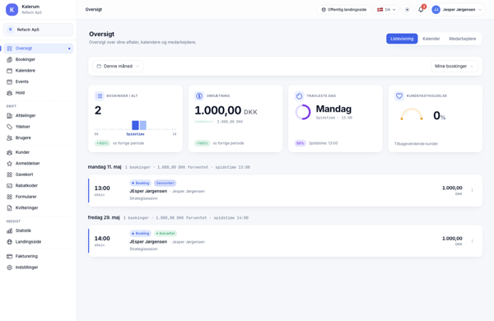The height and width of the screenshot is (321, 494).
Task: Click the Offentlig landingsside button
Action: pyautogui.click(x=343, y=9)
